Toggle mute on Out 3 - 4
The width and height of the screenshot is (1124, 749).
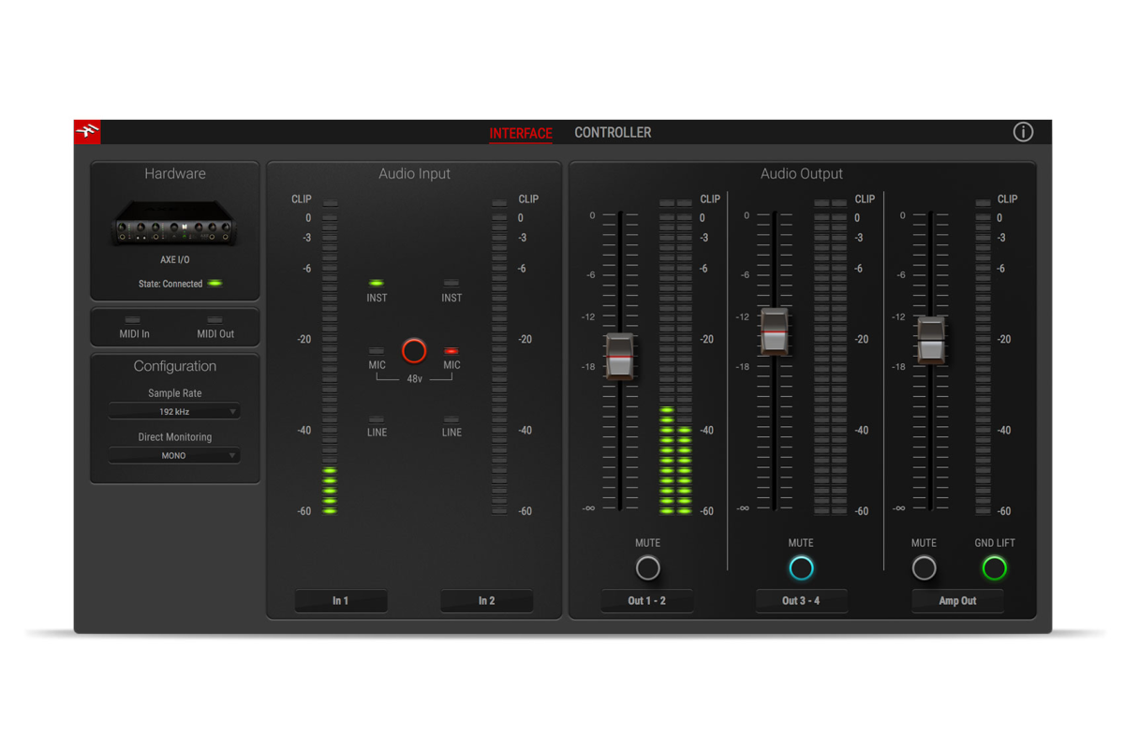[x=801, y=567]
